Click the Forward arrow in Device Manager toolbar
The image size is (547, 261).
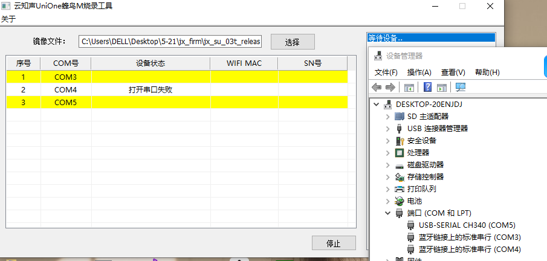(390, 87)
